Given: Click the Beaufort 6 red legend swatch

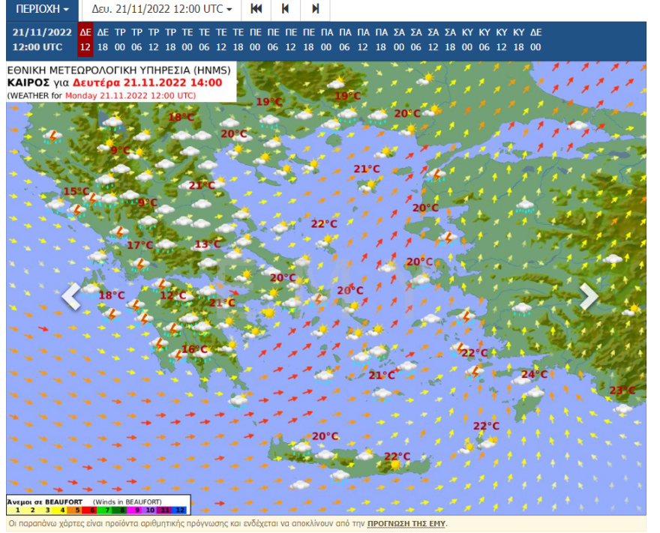Looking at the screenshot, I should 93,510.
